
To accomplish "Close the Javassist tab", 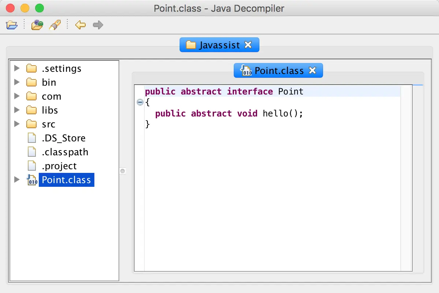I will pos(248,45).
